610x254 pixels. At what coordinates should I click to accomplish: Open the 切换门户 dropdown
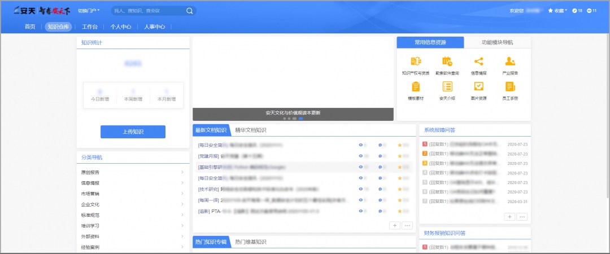click(89, 11)
